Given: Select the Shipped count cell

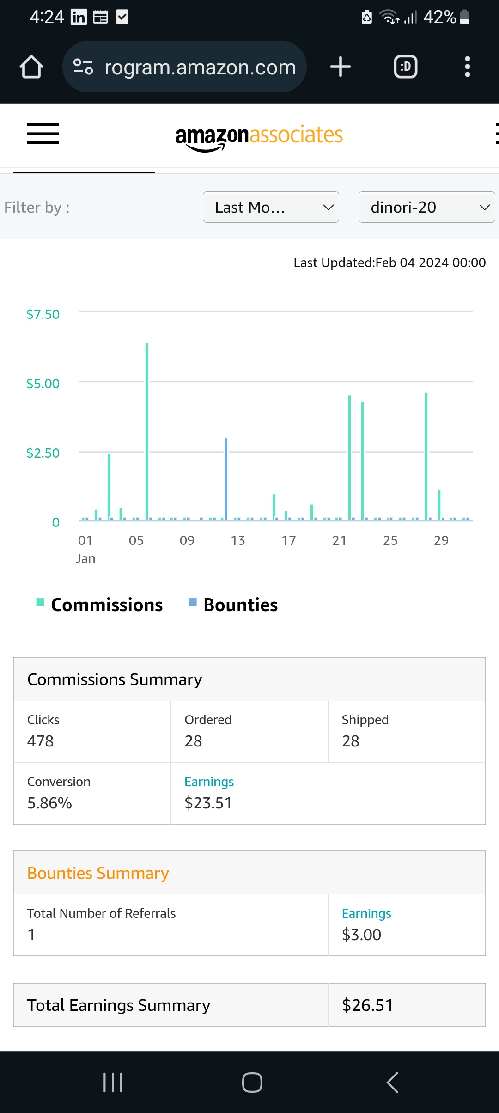Looking at the screenshot, I should pyautogui.click(x=407, y=731).
